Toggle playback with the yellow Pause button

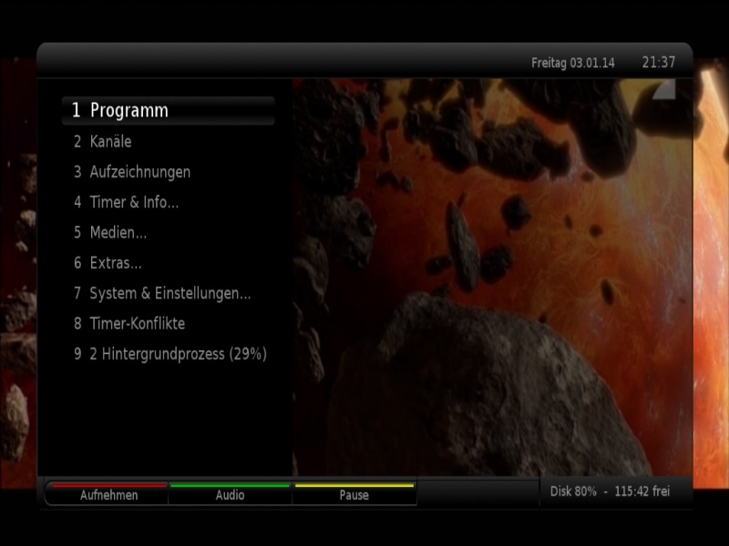click(x=354, y=494)
